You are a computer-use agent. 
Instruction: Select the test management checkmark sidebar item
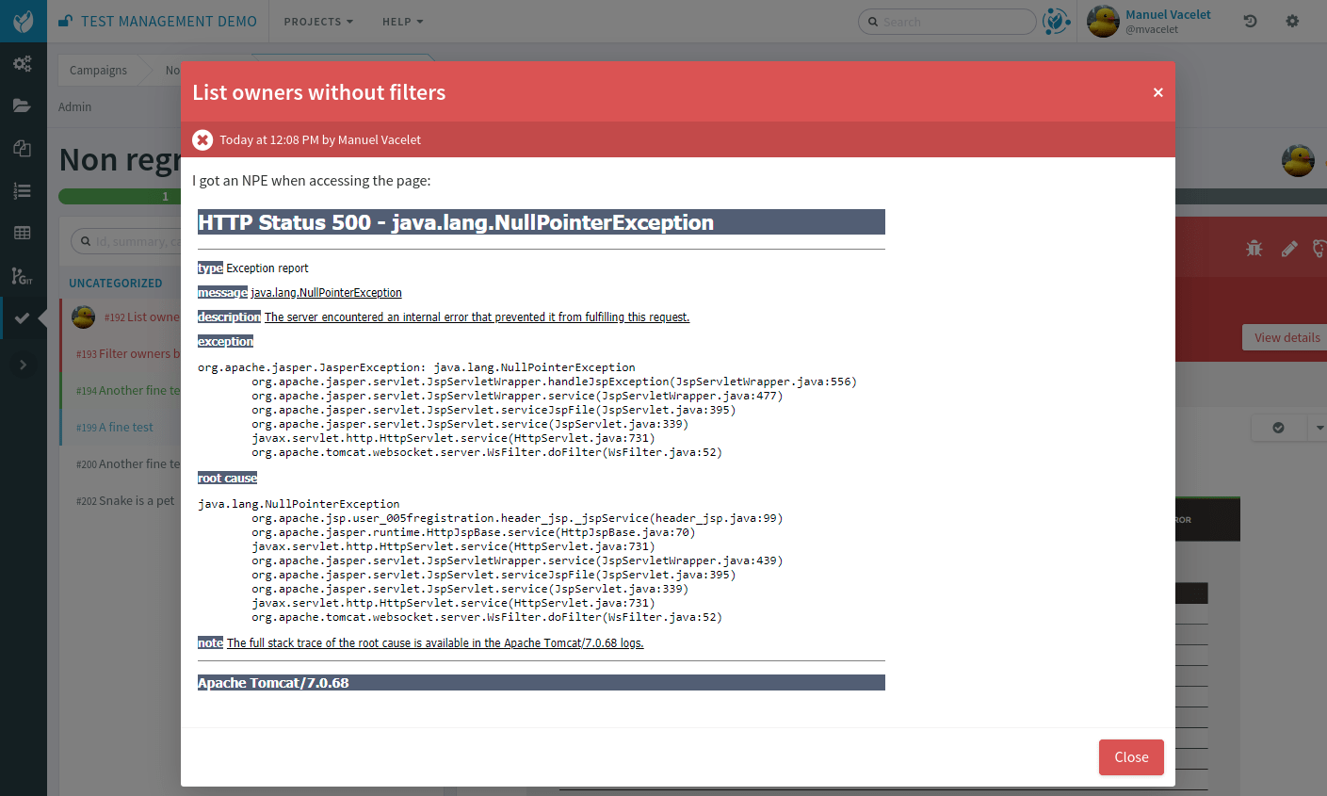point(23,318)
